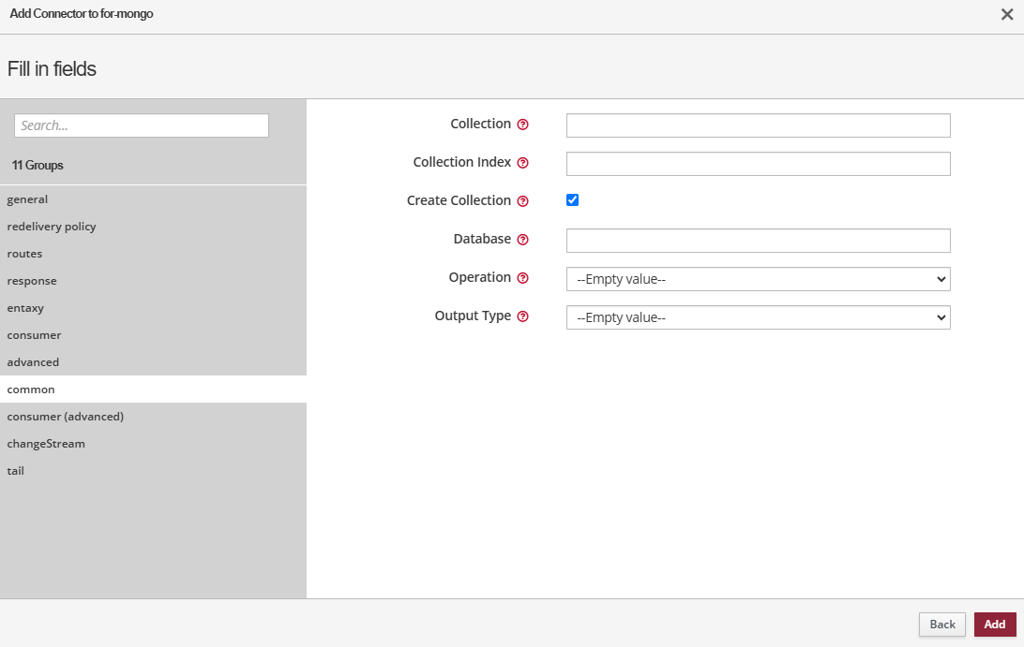
Task: Expand the Operation dropdown
Action: point(758,279)
